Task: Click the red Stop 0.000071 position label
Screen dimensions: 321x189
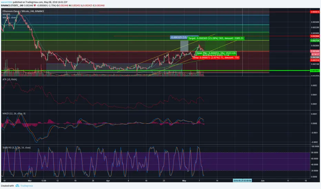Action: (216, 58)
